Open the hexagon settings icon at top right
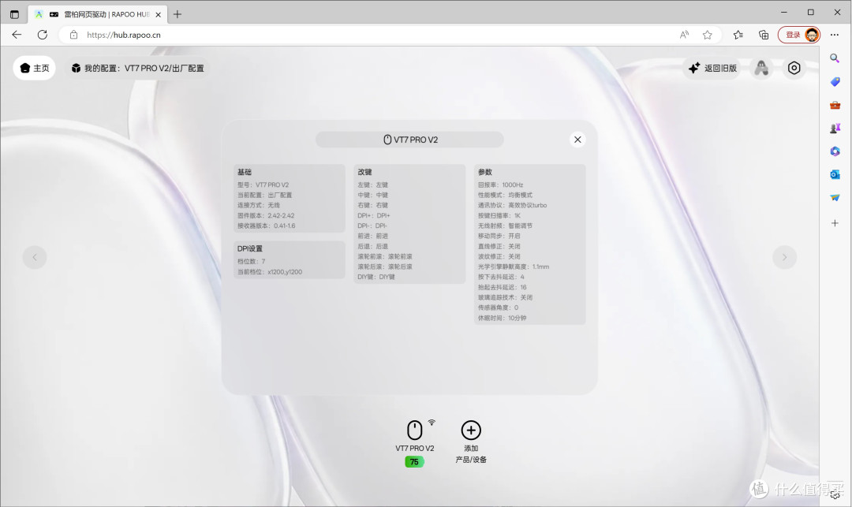Viewport: 852px width, 507px height. (x=794, y=68)
